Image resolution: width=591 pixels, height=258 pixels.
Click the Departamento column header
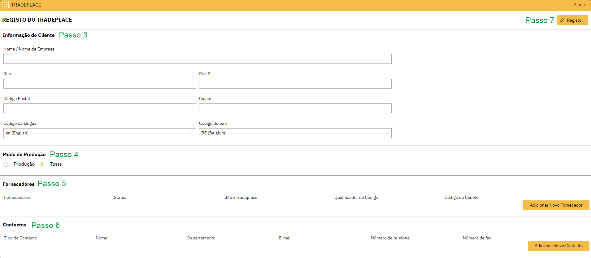tap(201, 238)
